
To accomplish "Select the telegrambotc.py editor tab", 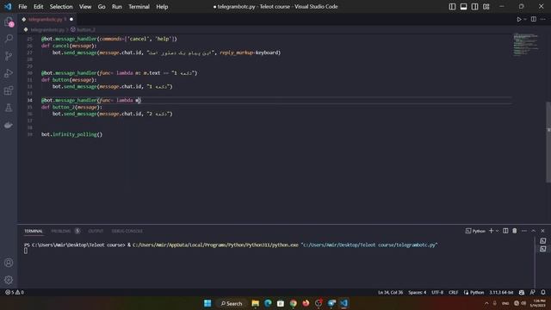I will point(47,19).
